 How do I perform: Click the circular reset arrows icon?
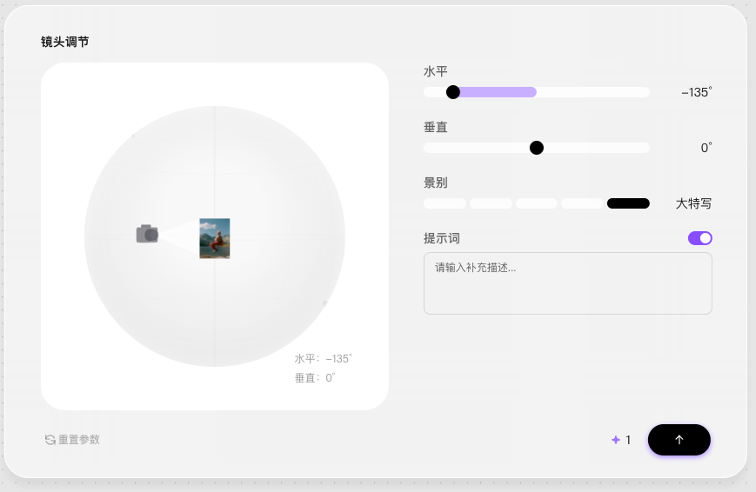[x=50, y=440]
